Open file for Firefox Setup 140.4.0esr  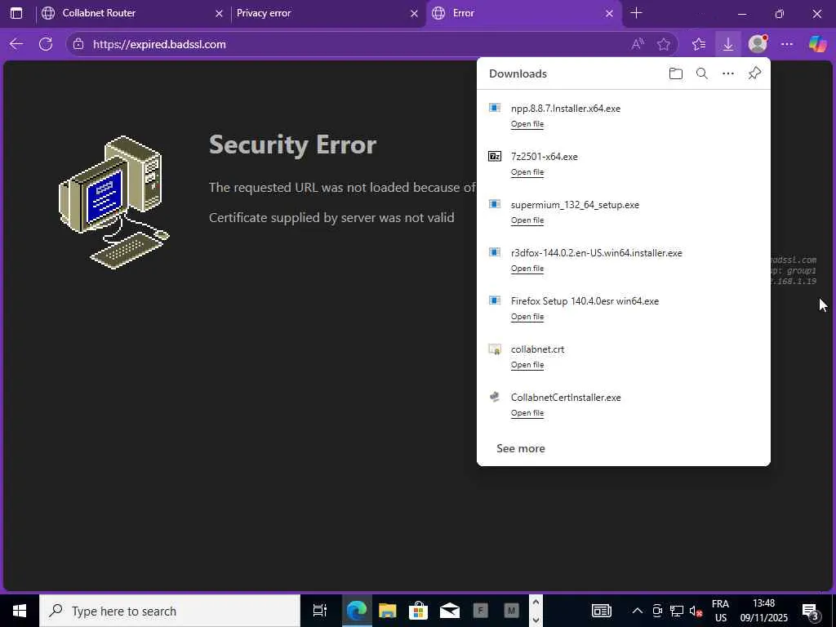[527, 316]
